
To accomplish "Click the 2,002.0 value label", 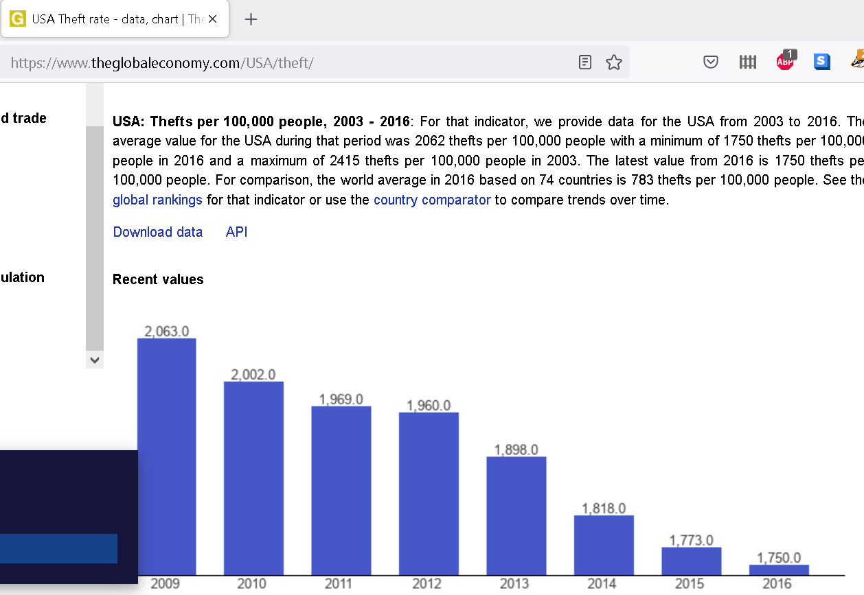I will [253, 375].
